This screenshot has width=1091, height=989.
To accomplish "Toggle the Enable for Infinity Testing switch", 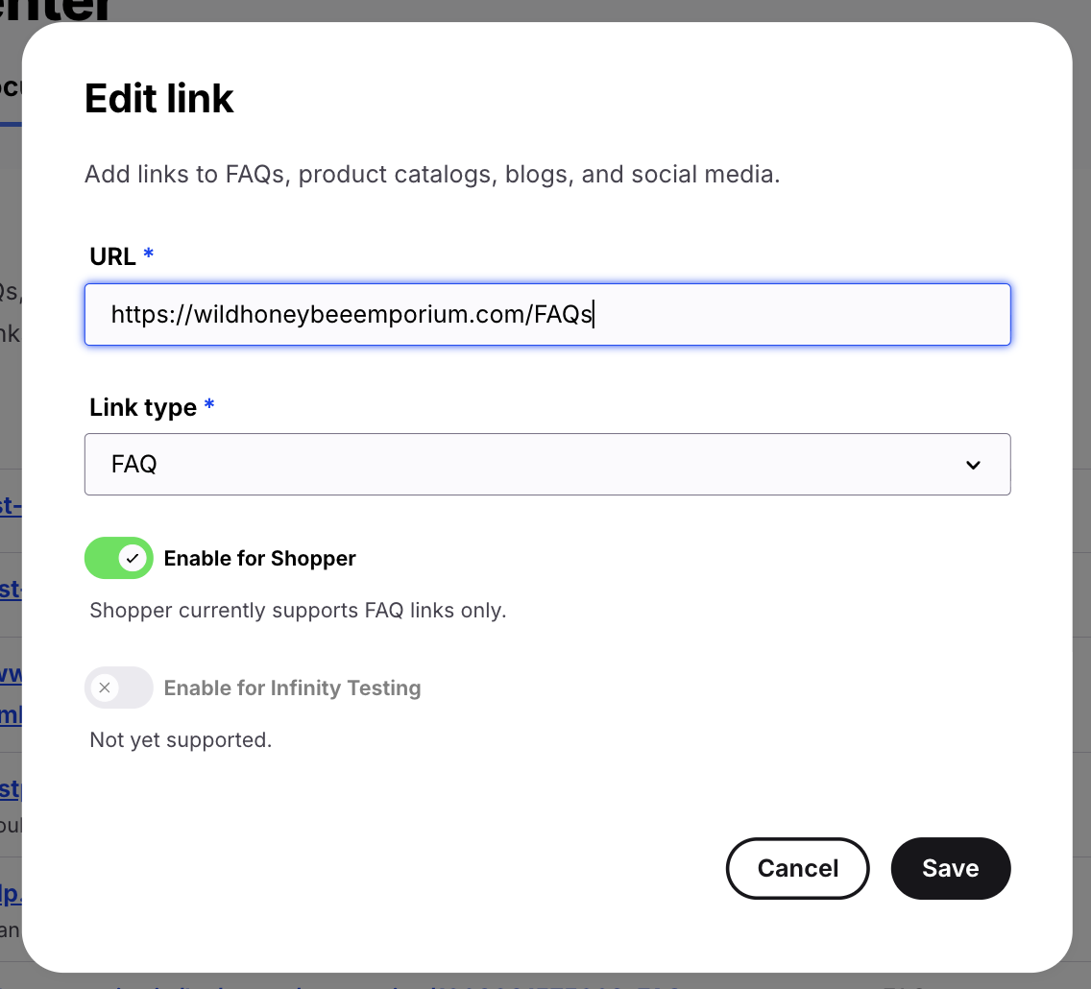I will pyautogui.click(x=119, y=687).
